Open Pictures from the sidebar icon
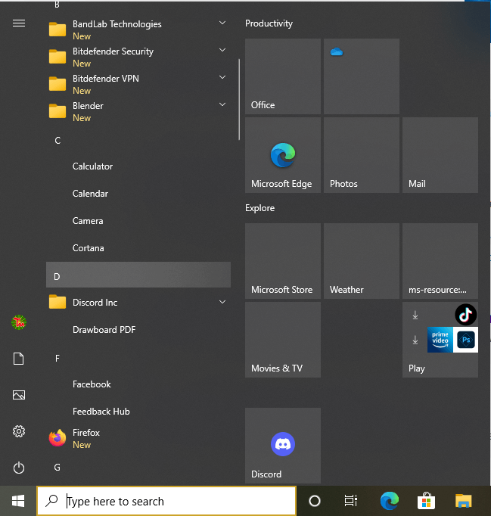The height and width of the screenshot is (516, 491). [x=19, y=395]
